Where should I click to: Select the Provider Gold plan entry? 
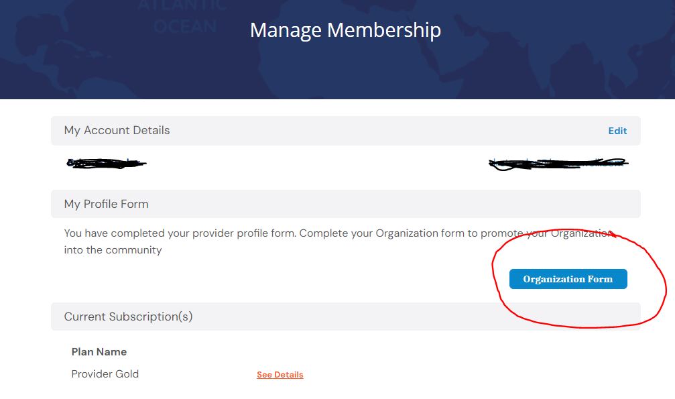coord(105,374)
